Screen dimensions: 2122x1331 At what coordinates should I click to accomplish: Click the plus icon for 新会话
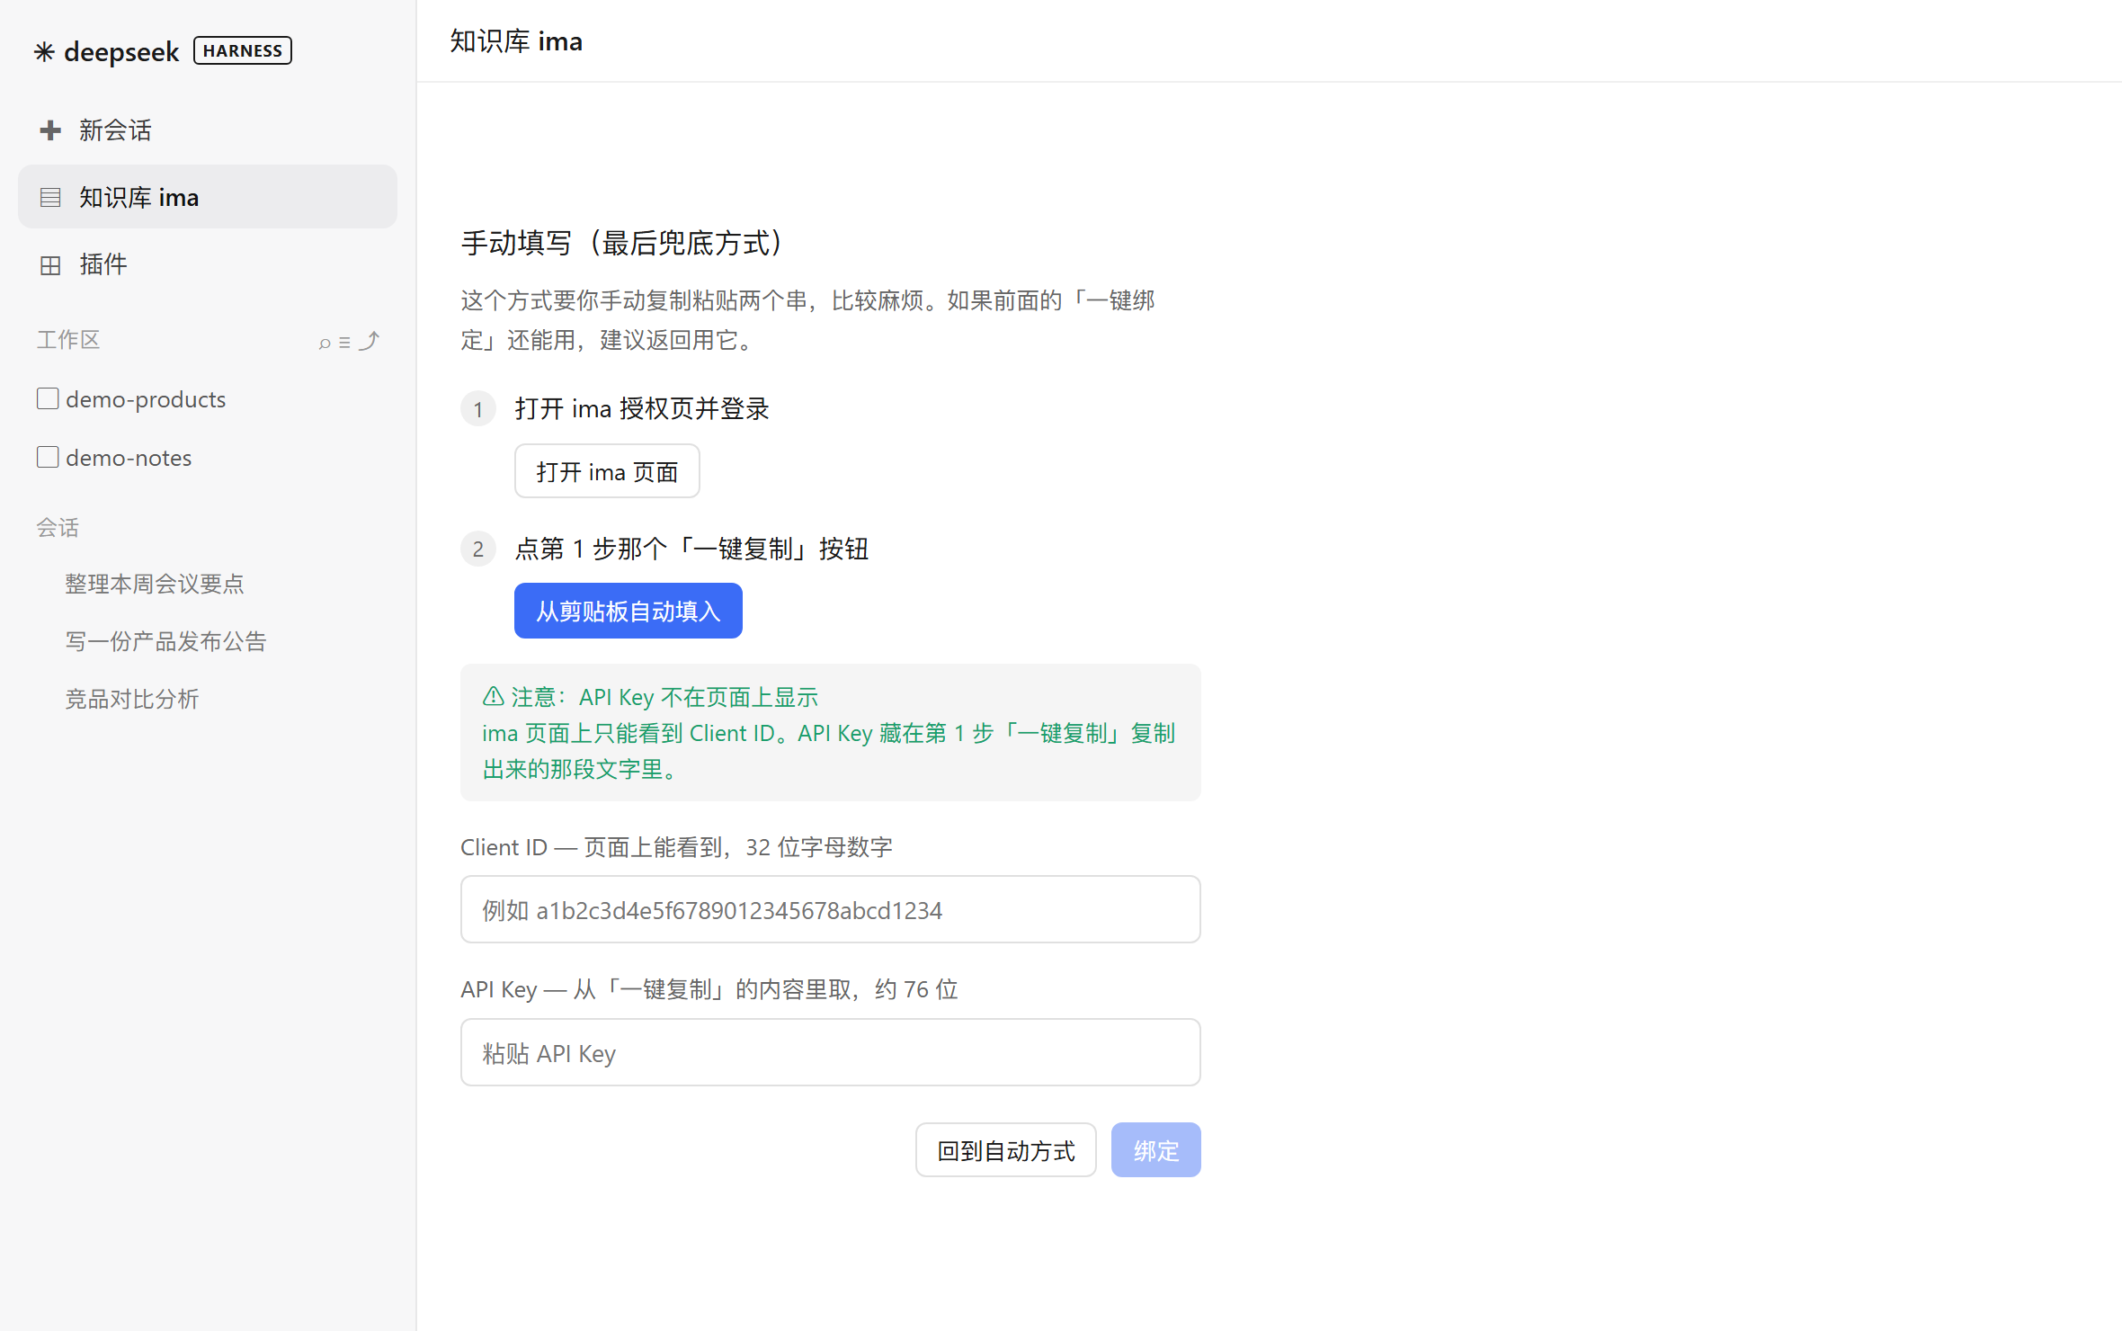50,130
